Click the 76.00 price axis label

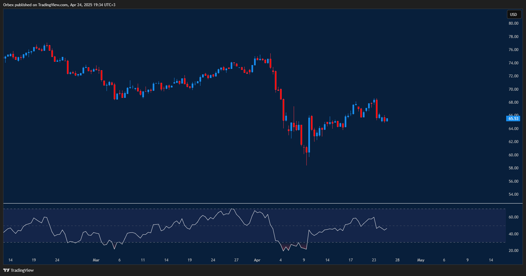click(x=513, y=50)
